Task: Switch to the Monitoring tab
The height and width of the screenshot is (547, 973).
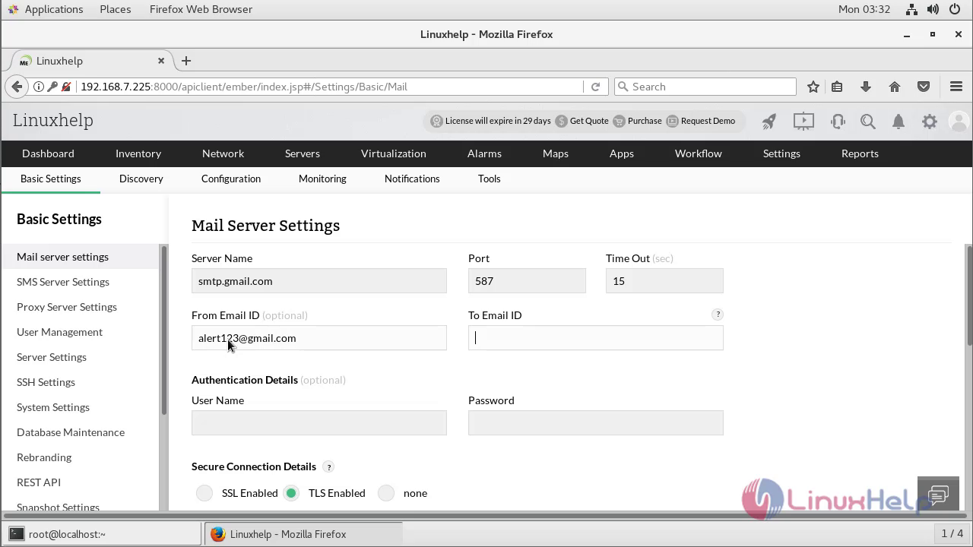Action: 322,179
